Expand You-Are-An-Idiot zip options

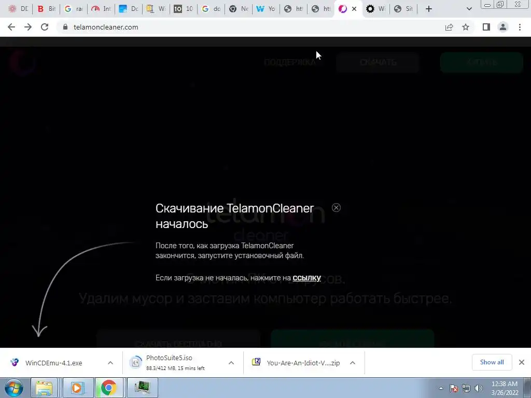click(353, 363)
